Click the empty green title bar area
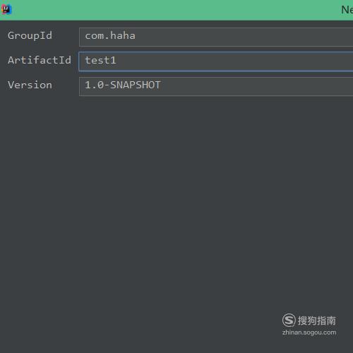 176,10
